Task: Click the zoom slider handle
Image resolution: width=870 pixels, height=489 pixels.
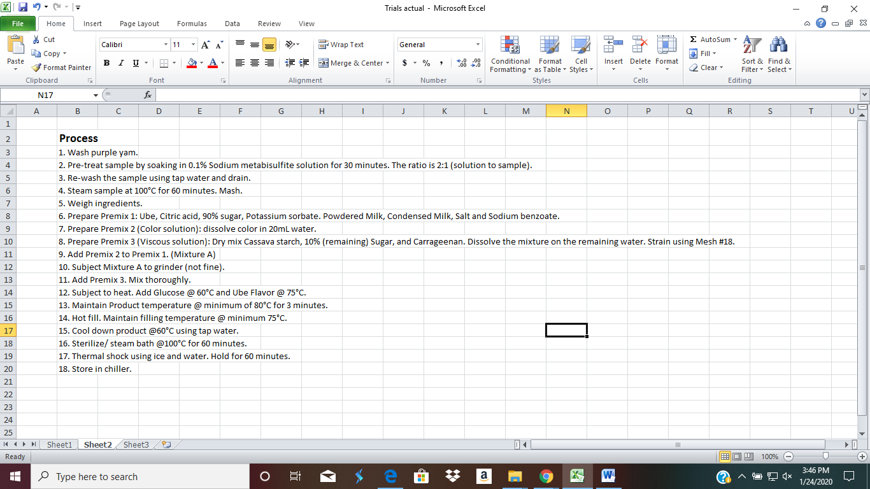Action: [825, 457]
